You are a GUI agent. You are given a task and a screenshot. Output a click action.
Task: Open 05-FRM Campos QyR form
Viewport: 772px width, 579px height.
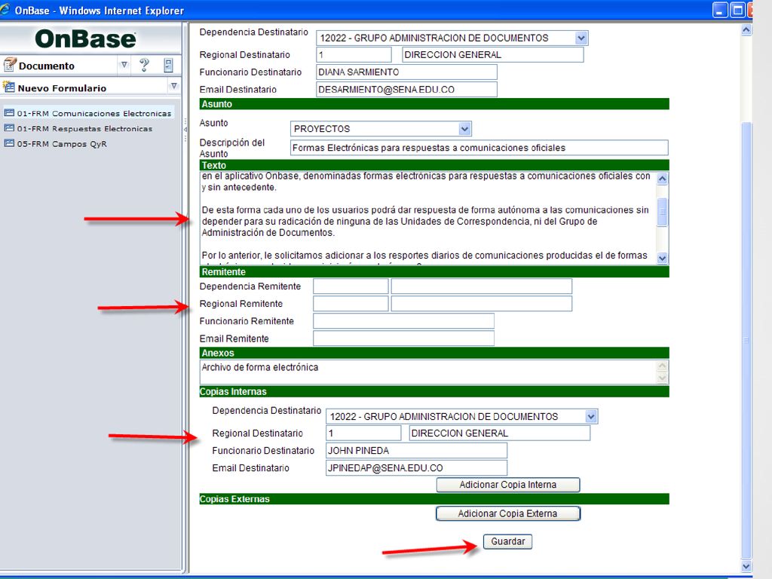pos(62,144)
